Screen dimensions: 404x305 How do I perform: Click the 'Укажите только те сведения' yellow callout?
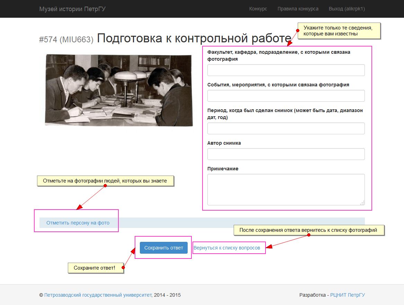338,31
